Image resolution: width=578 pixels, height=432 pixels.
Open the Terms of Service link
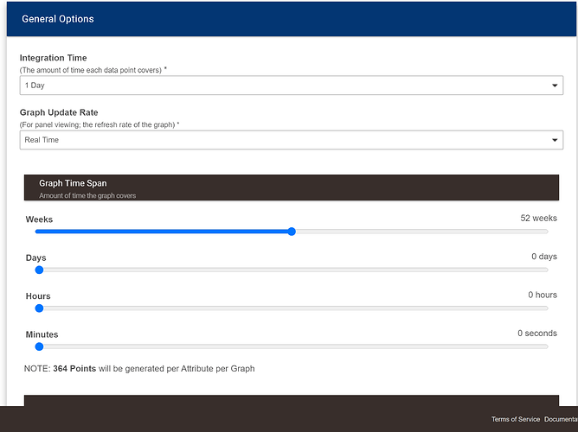coord(516,420)
